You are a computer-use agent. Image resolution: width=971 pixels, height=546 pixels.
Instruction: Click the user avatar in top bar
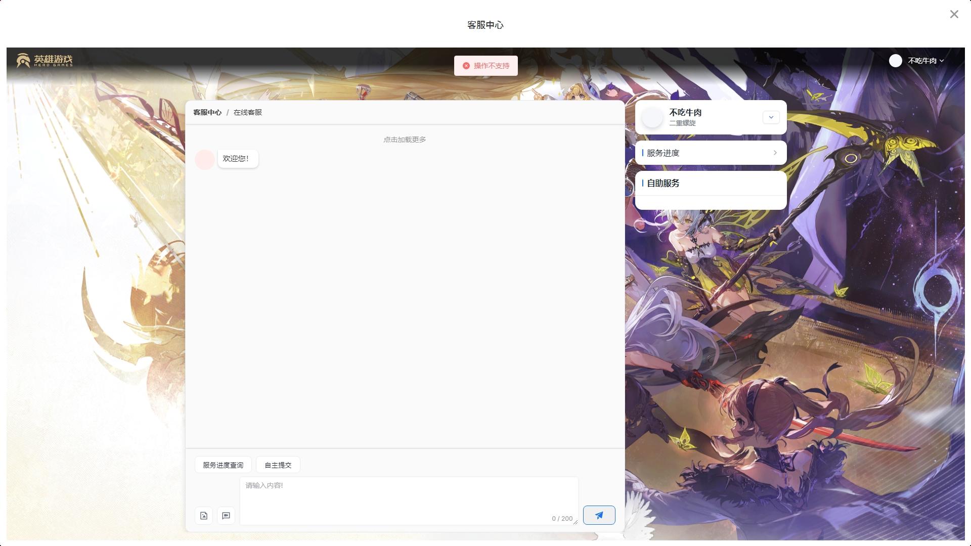coord(896,61)
